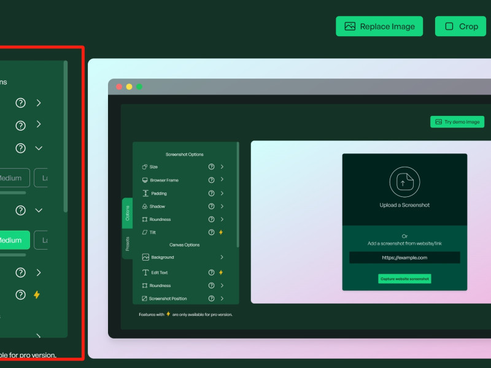Image resolution: width=491 pixels, height=368 pixels.
Task: Click the Background image icon in preview list
Action: point(145,257)
